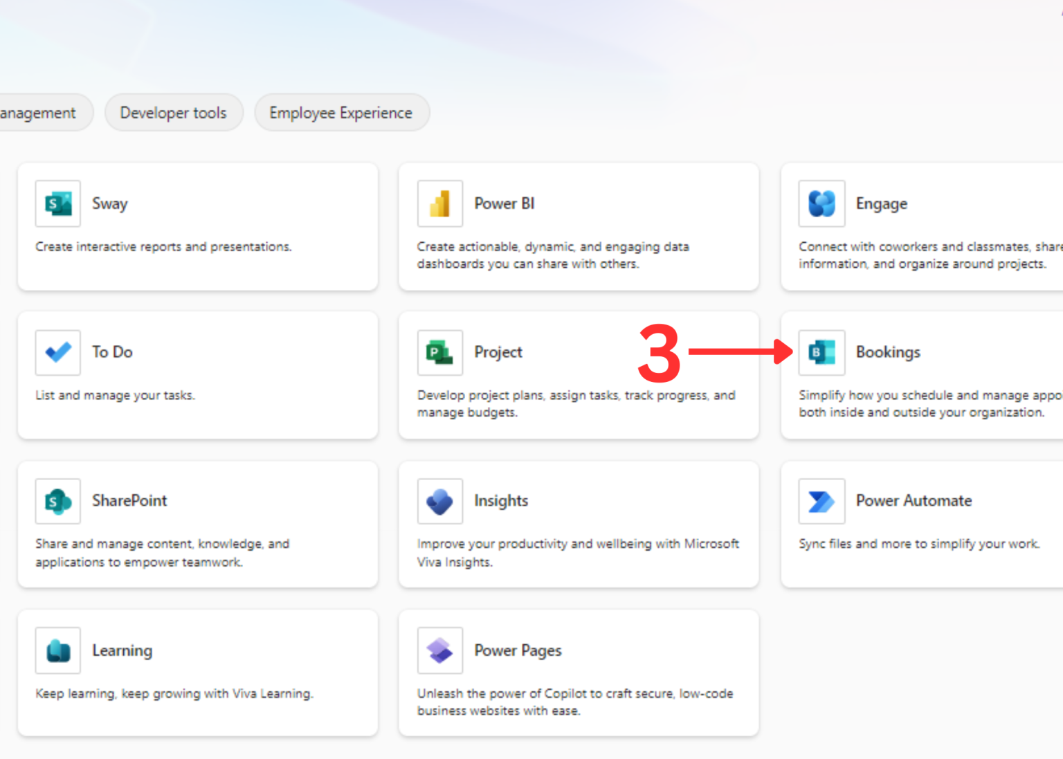Open the Project app card

[579, 376]
